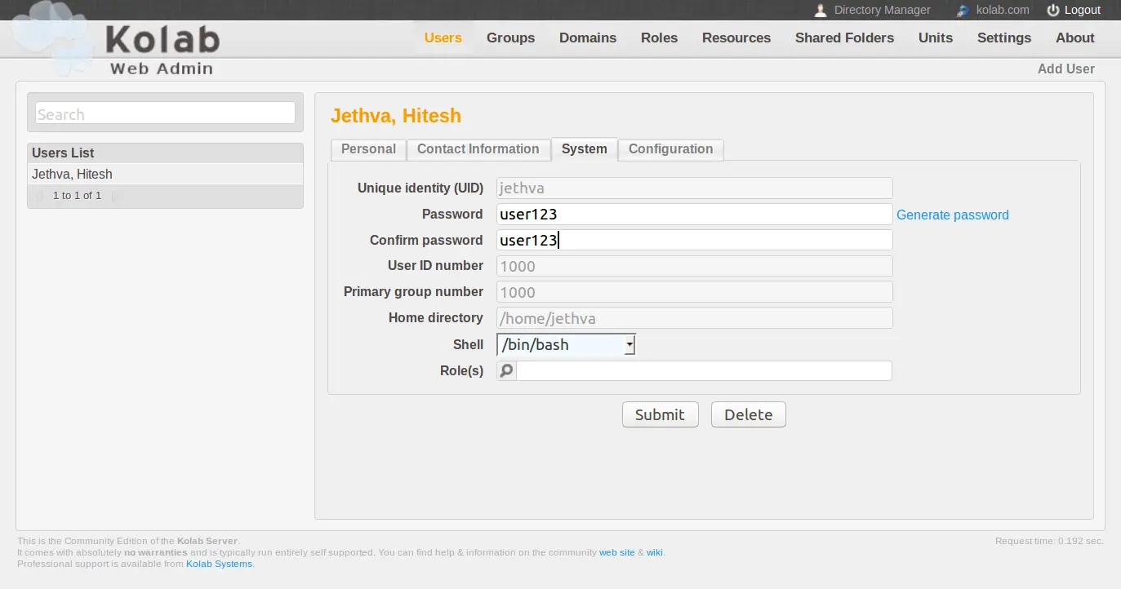Open the About menu
Viewport: 1121px width, 589px height.
[1075, 38]
